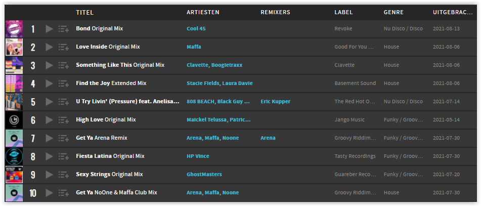The height and width of the screenshot is (206, 481).
Task: Click the High Love cover thumbnail
Action: click(14, 120)
